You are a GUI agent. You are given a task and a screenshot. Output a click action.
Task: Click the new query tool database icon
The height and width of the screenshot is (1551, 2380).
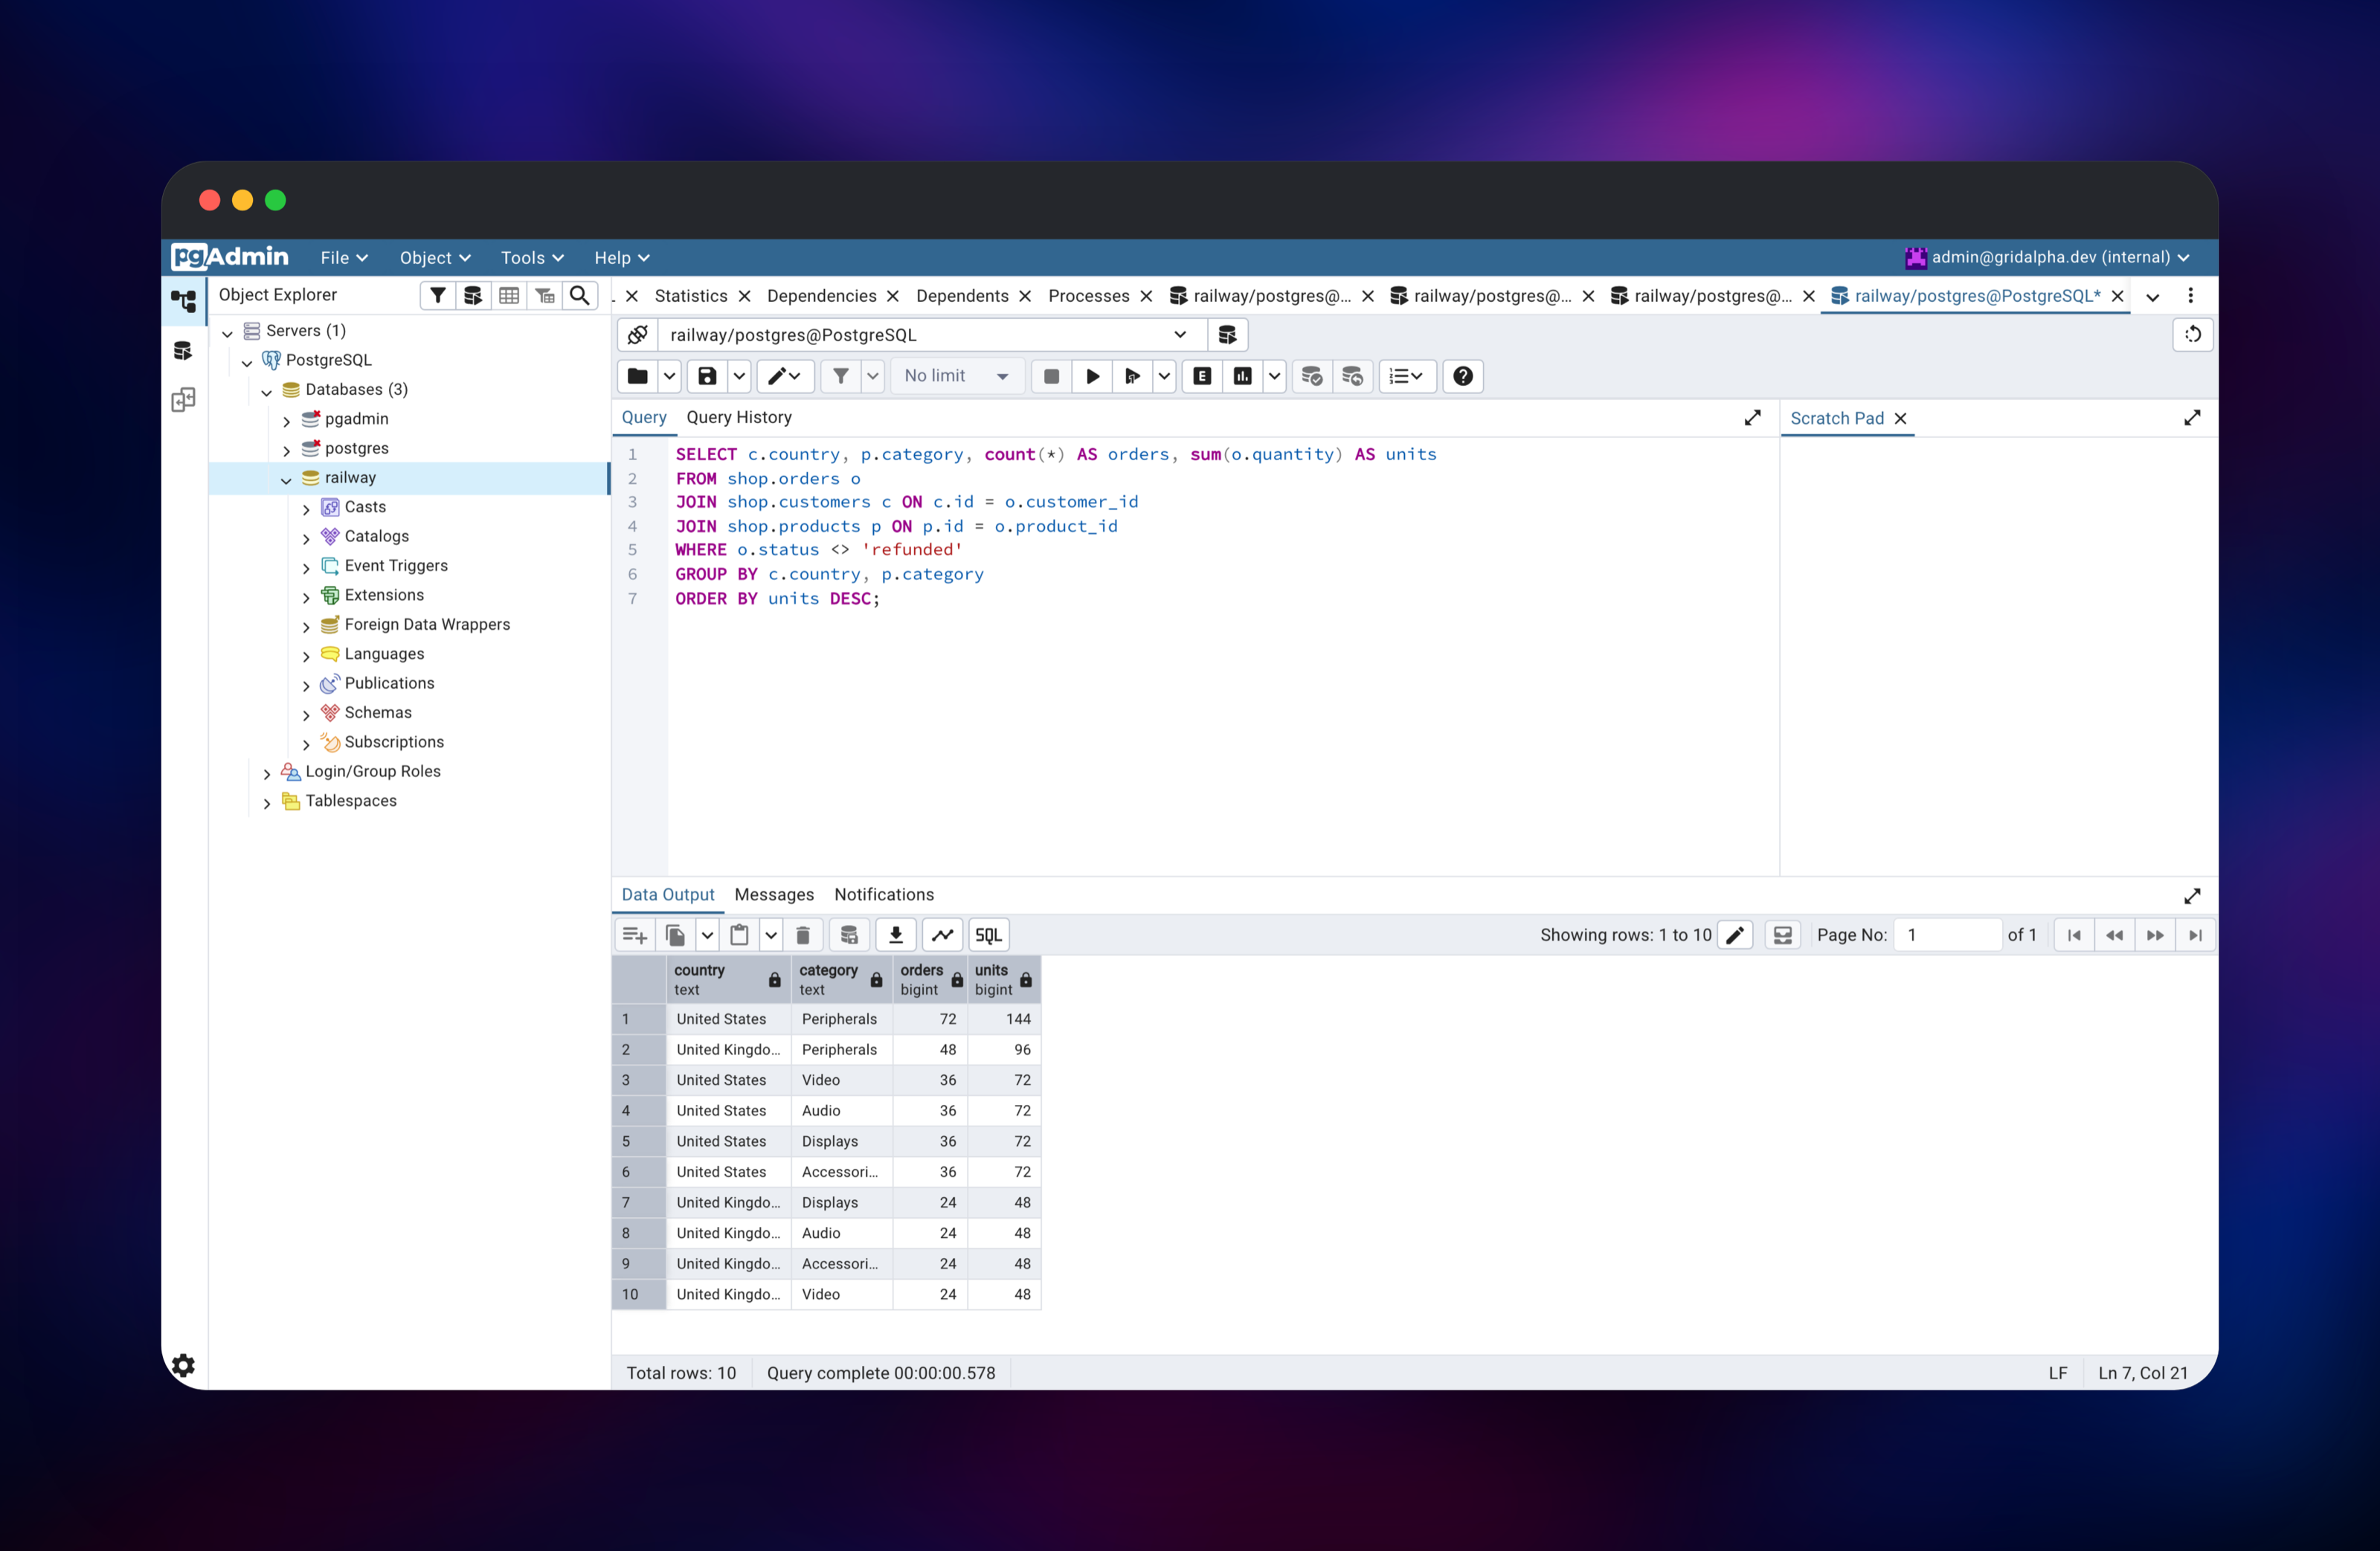pyautogui.click(x=1227, y=335)
